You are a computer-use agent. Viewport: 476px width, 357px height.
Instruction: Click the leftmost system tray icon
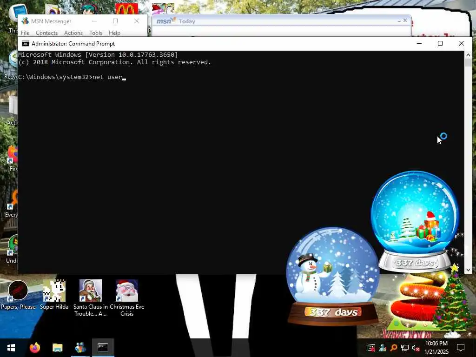[371, 348]
